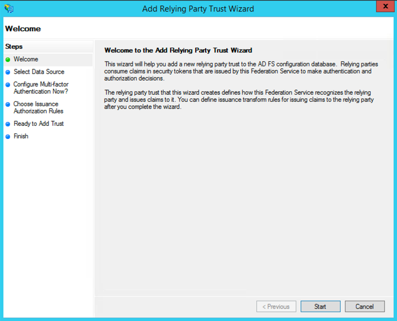
Task: Click the green bullet beside Welcome step
Action: point(8,59)
